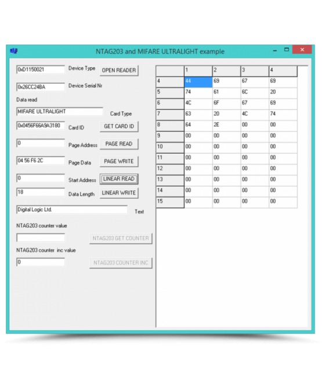Click the app icon in title bar
Screen dimensions: 322x378
click(x=14, y=51)
